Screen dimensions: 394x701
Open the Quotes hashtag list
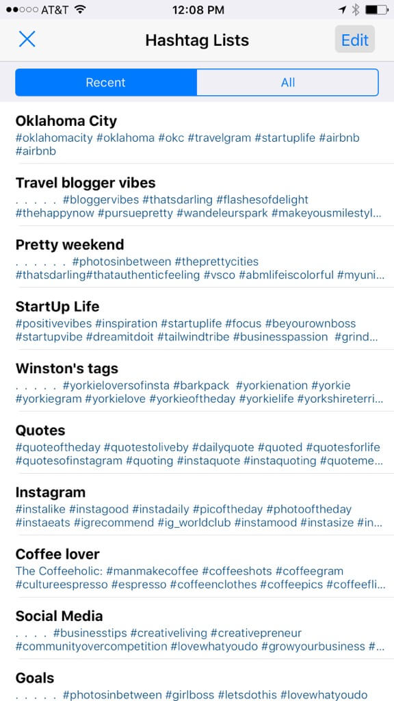(x=197, y=442)
